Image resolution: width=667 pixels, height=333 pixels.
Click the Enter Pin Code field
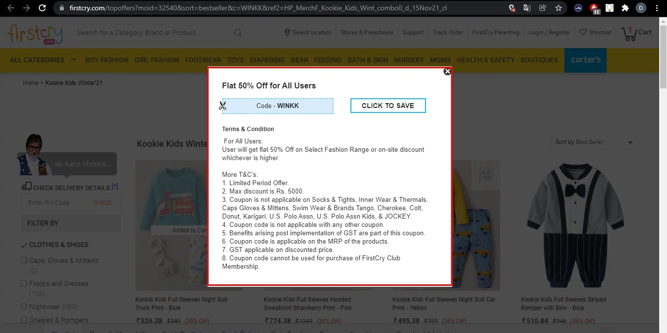point(55,203)
